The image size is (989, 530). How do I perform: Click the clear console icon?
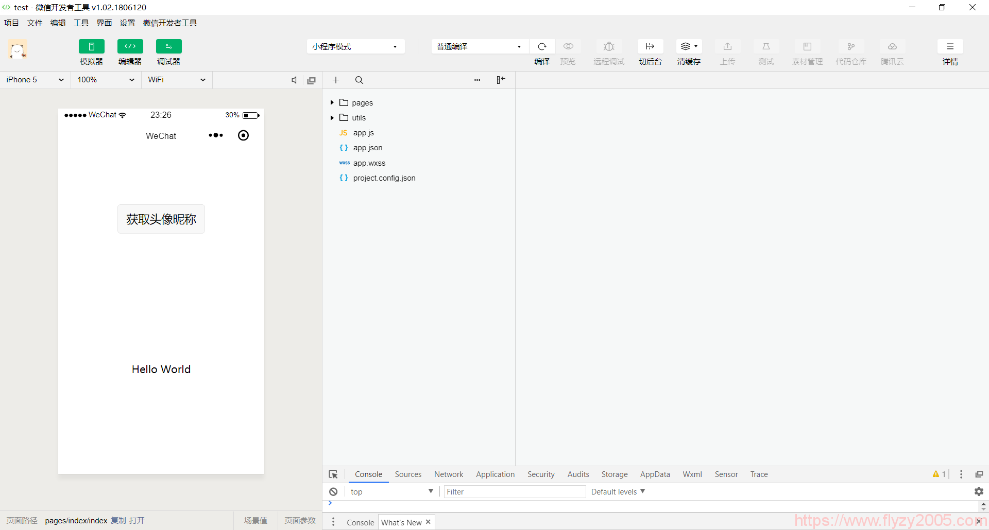click(334, 492)
